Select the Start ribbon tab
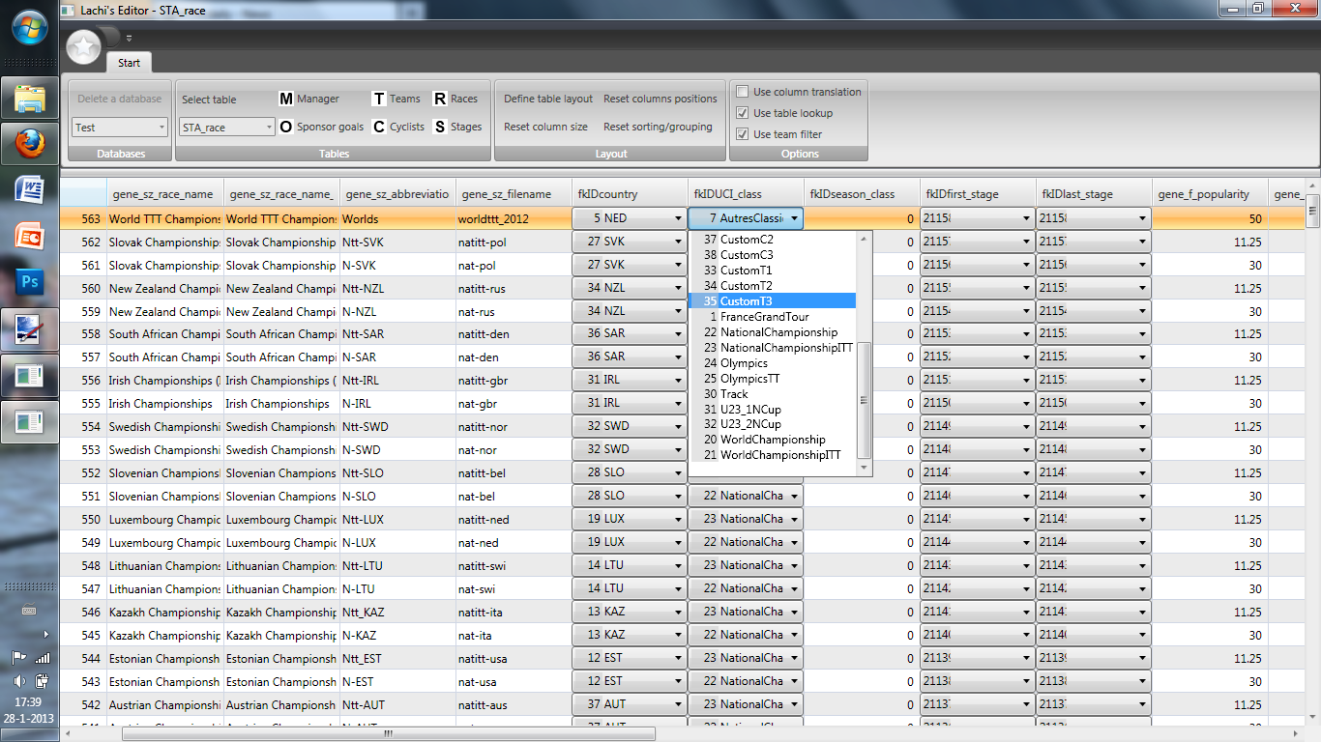This screenshot has height=742, width=1321. pyautogui.click(x=129, y=63)
